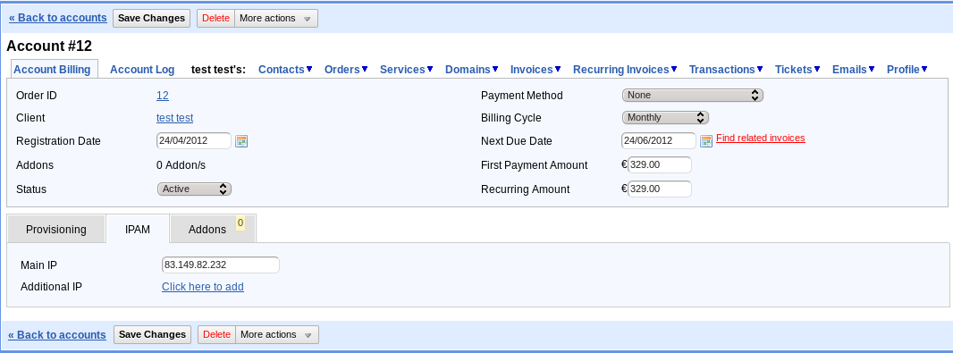
Task: Expand the Tickets dropdown arrow
Action: 817,69
